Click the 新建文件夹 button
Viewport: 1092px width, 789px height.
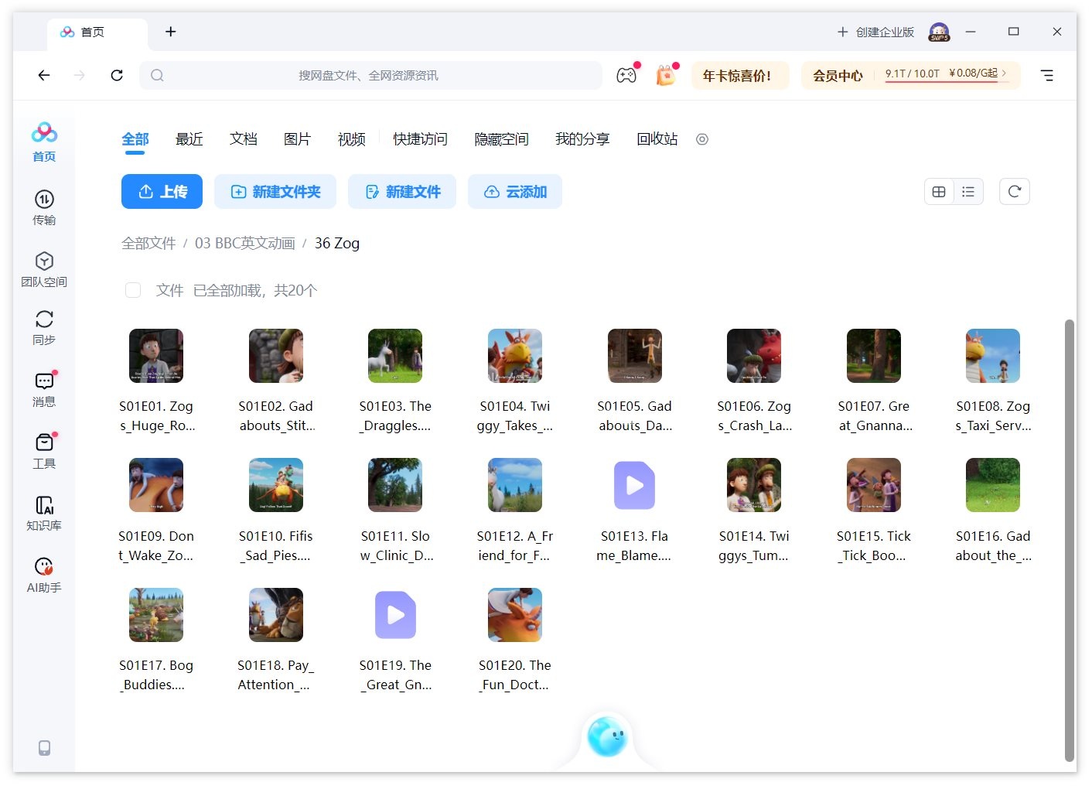click(x=275, y=192)
